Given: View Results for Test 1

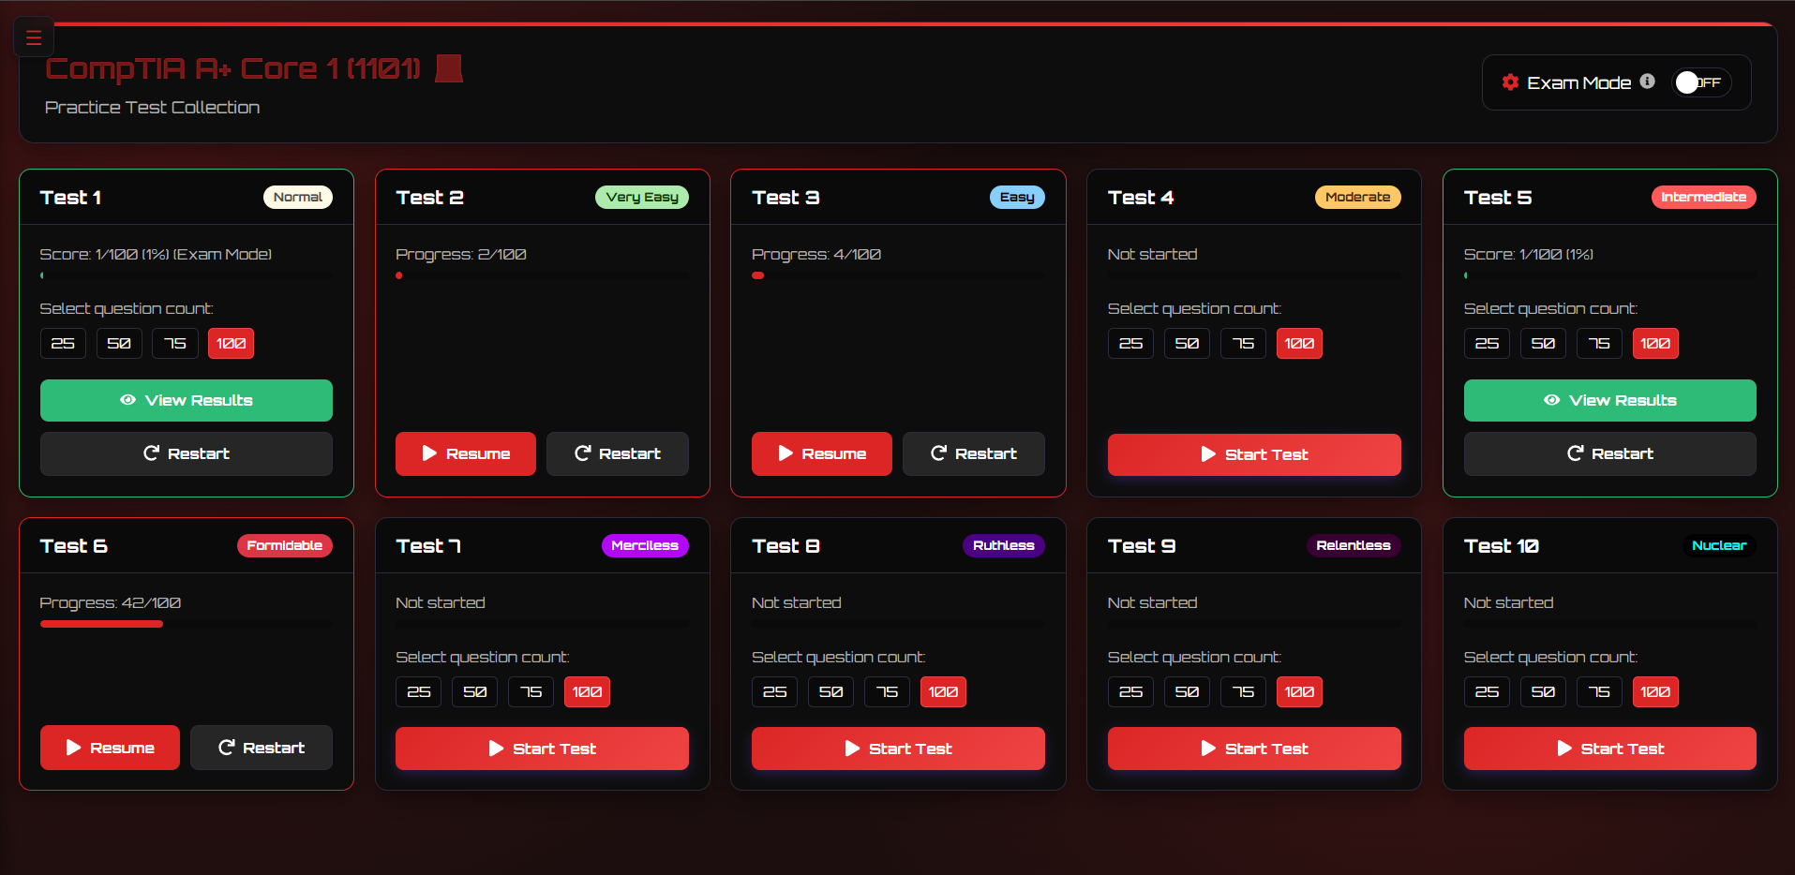Looking at the screenshot, I should coord(187,400).
